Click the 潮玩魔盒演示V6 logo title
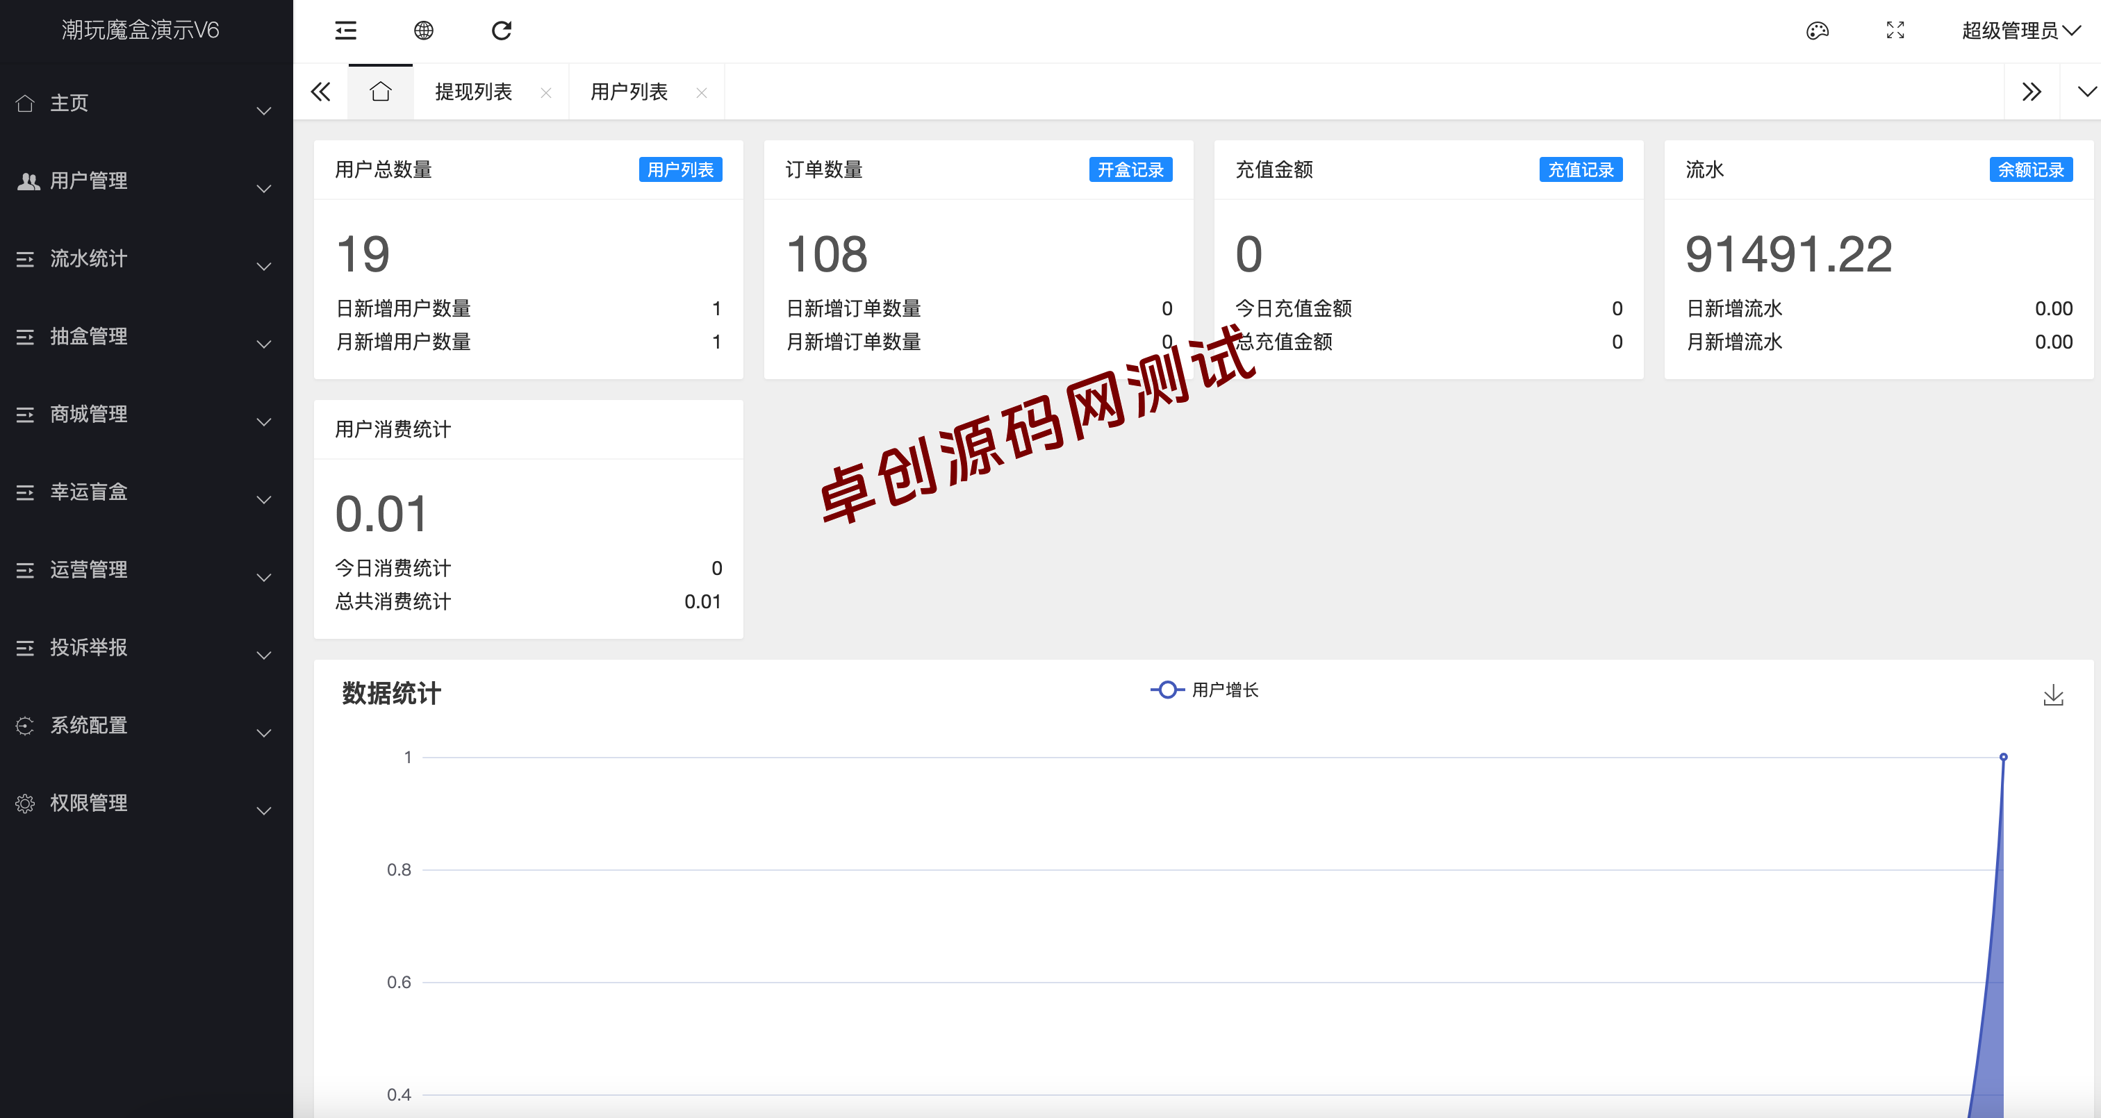 click(x=140, y=30)
